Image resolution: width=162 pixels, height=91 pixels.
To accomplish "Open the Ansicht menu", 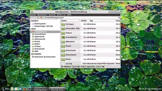I will 52,15.
